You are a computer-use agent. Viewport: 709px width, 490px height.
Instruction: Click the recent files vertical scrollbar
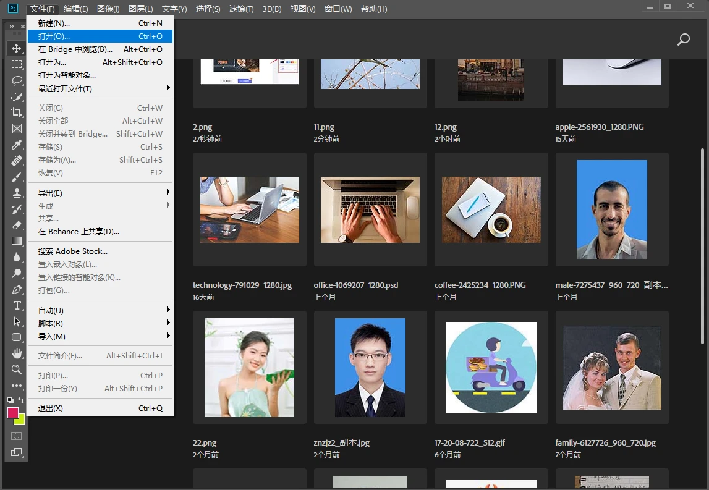click(x=702, y=247)
